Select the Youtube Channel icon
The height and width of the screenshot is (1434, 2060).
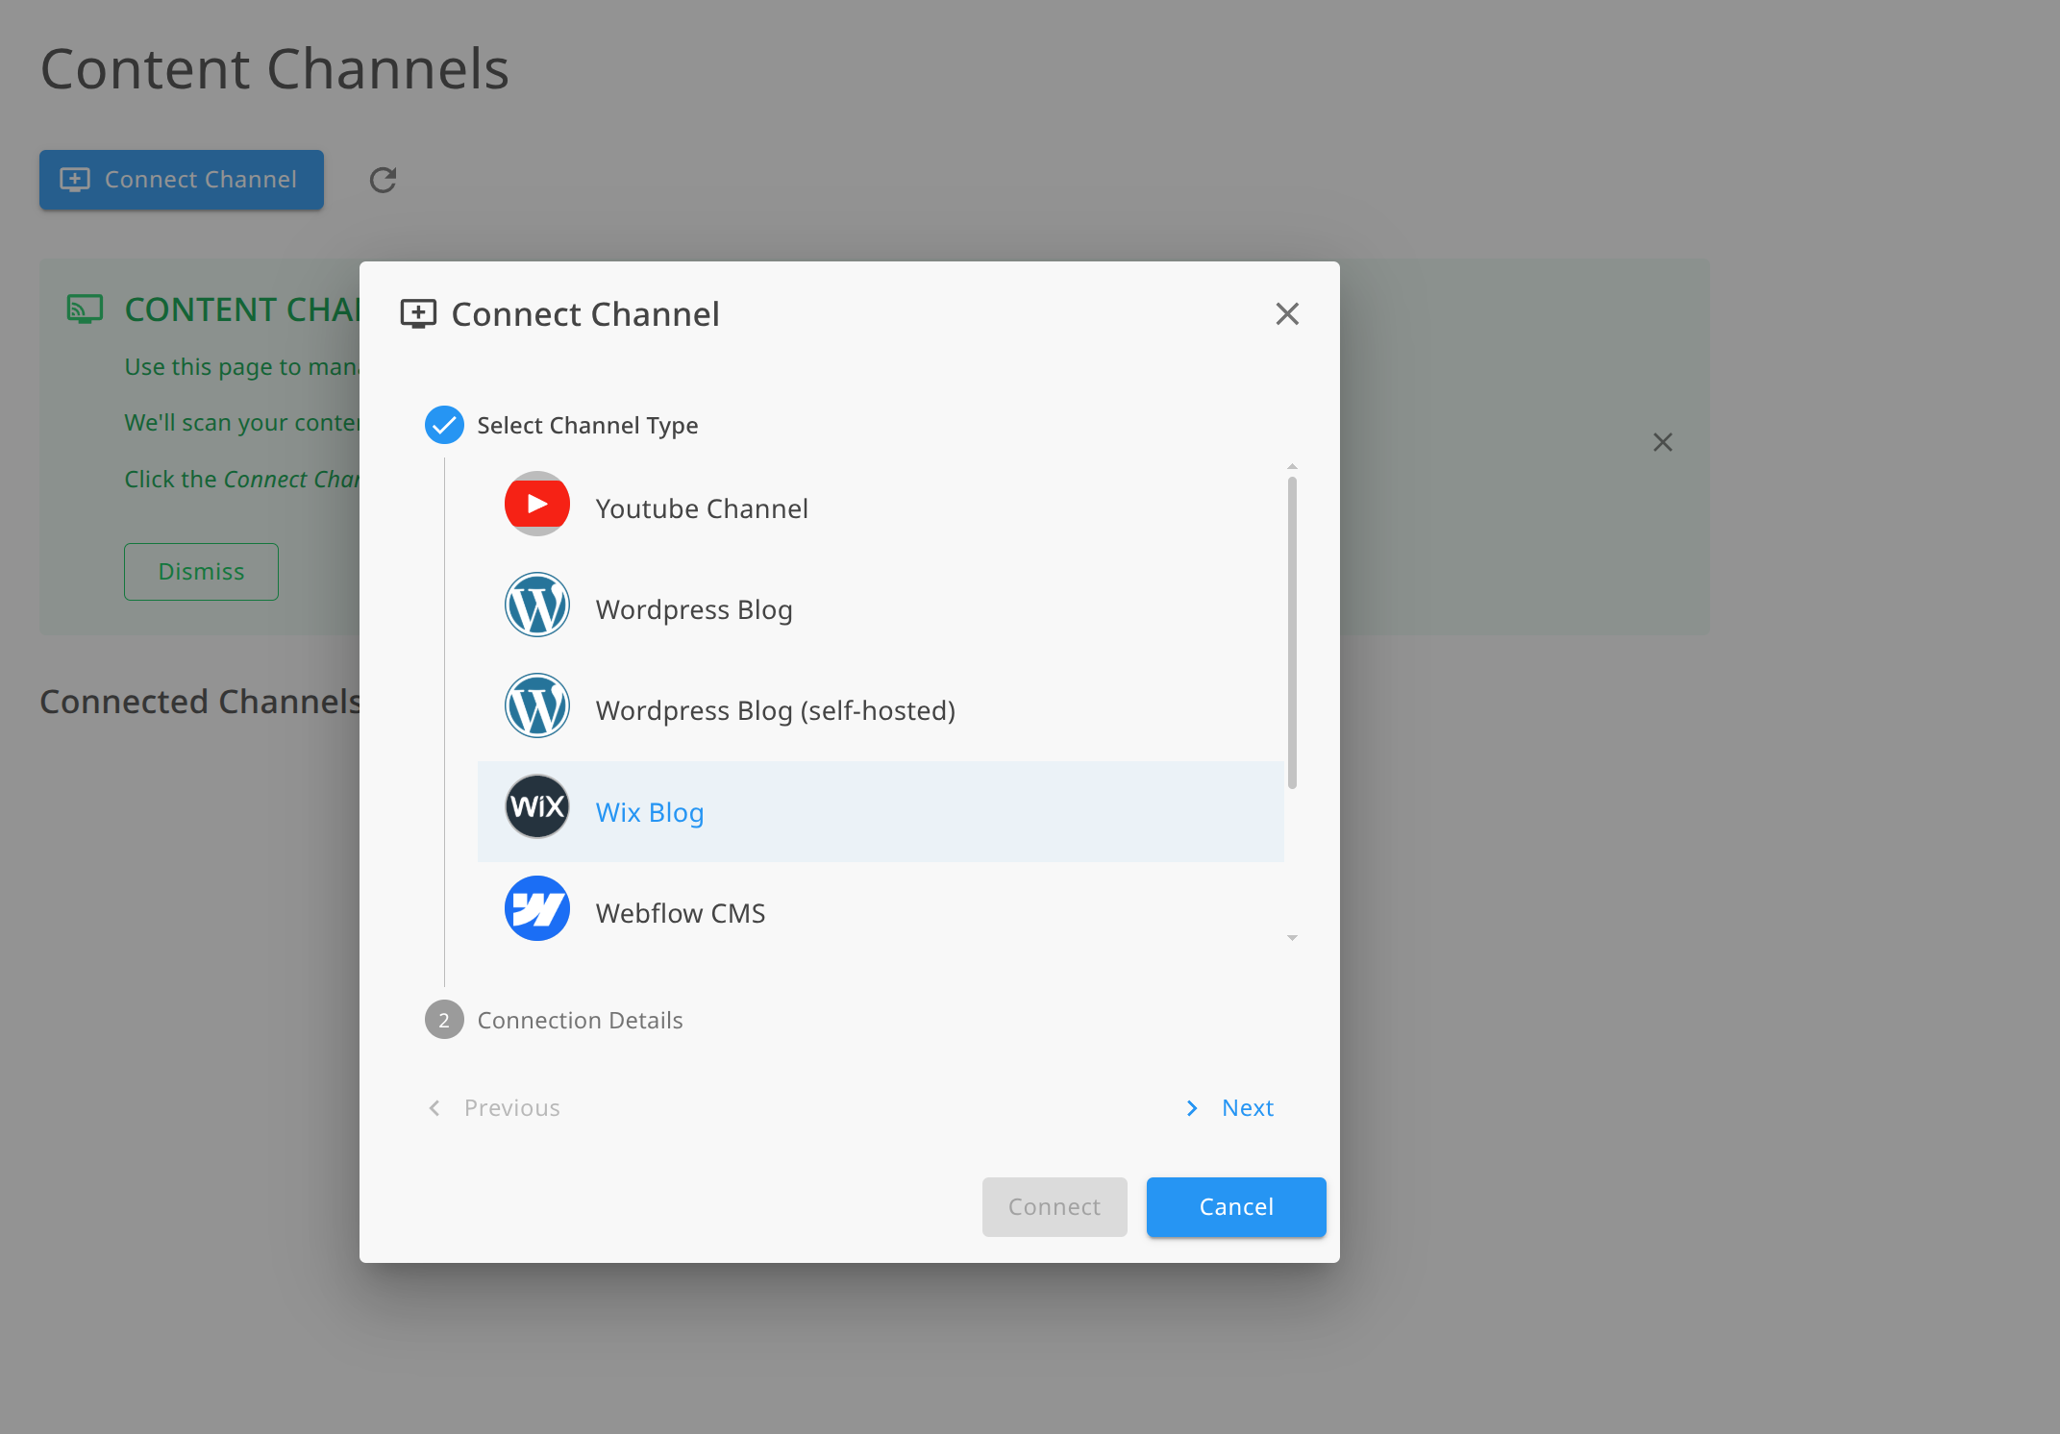pyautogui.click(x=536, y=504)
